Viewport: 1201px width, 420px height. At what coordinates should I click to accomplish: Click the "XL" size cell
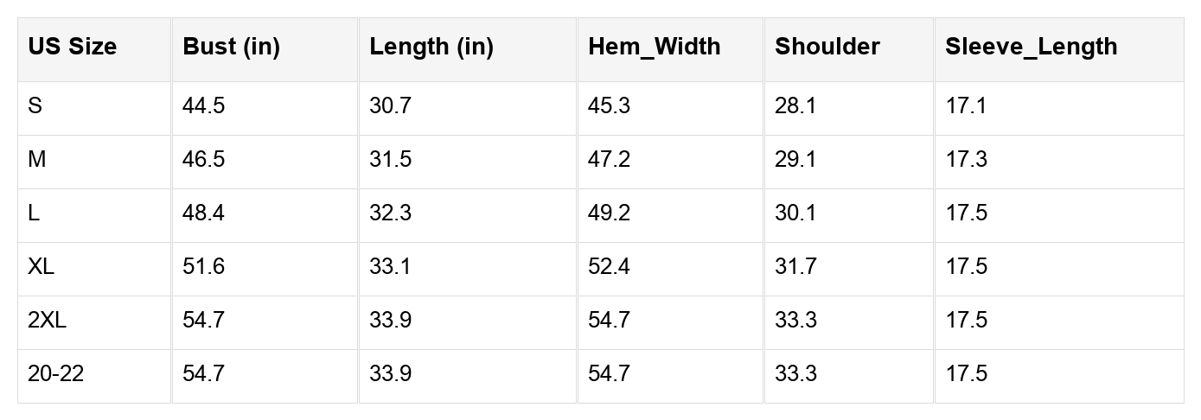point(41,267)
